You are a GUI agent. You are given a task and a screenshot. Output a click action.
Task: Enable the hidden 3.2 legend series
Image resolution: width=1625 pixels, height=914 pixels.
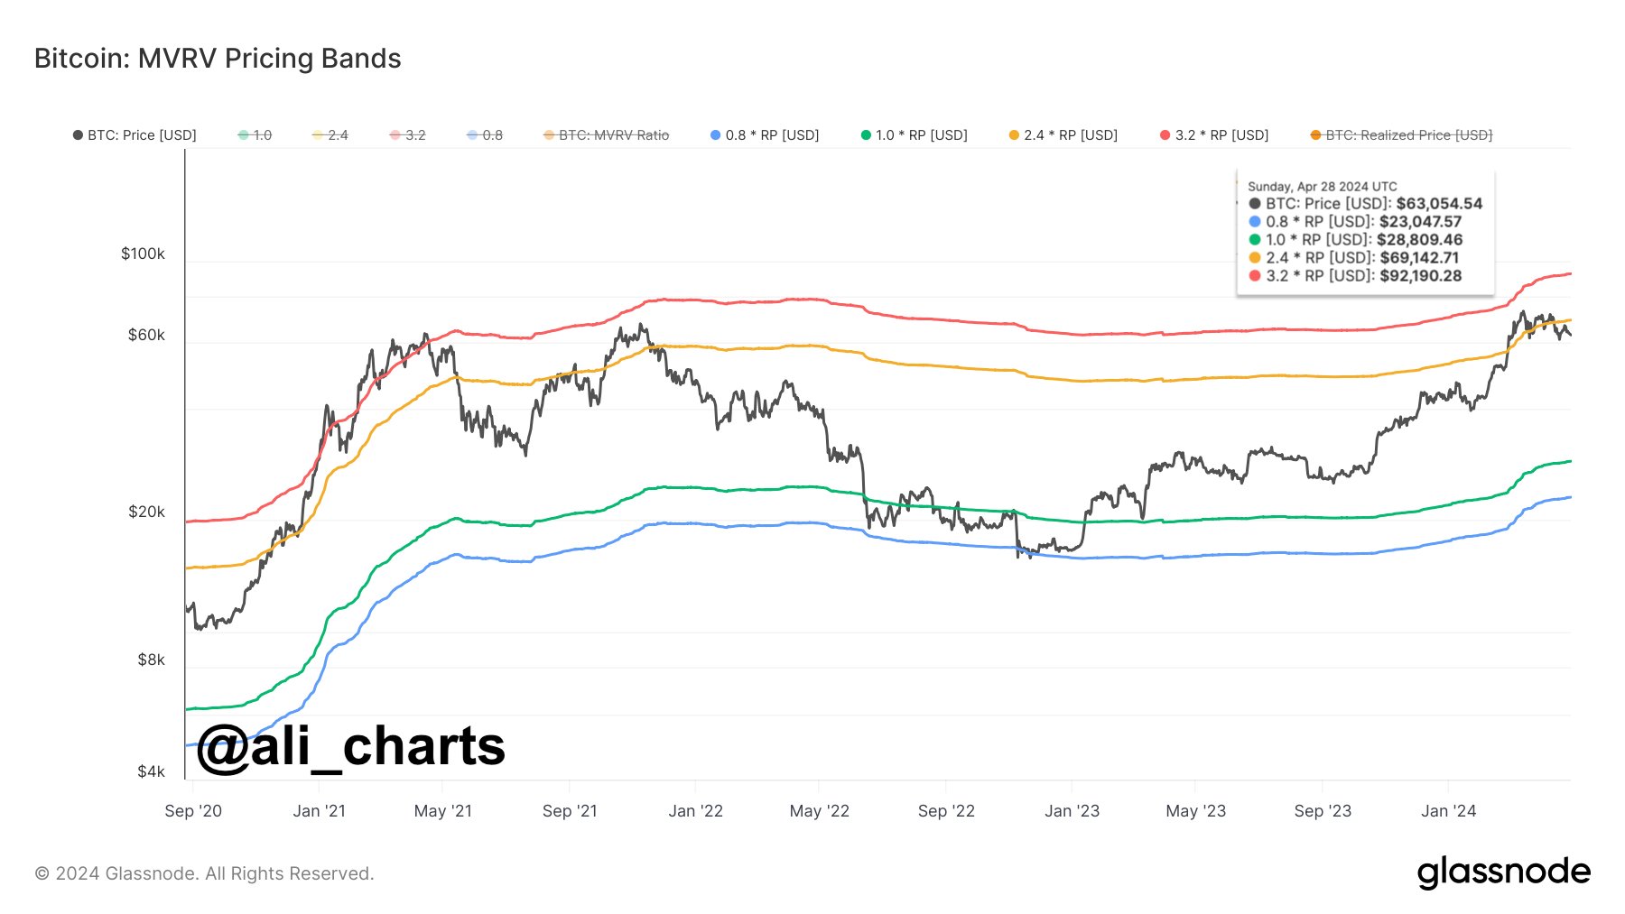[x=407, y=135]
